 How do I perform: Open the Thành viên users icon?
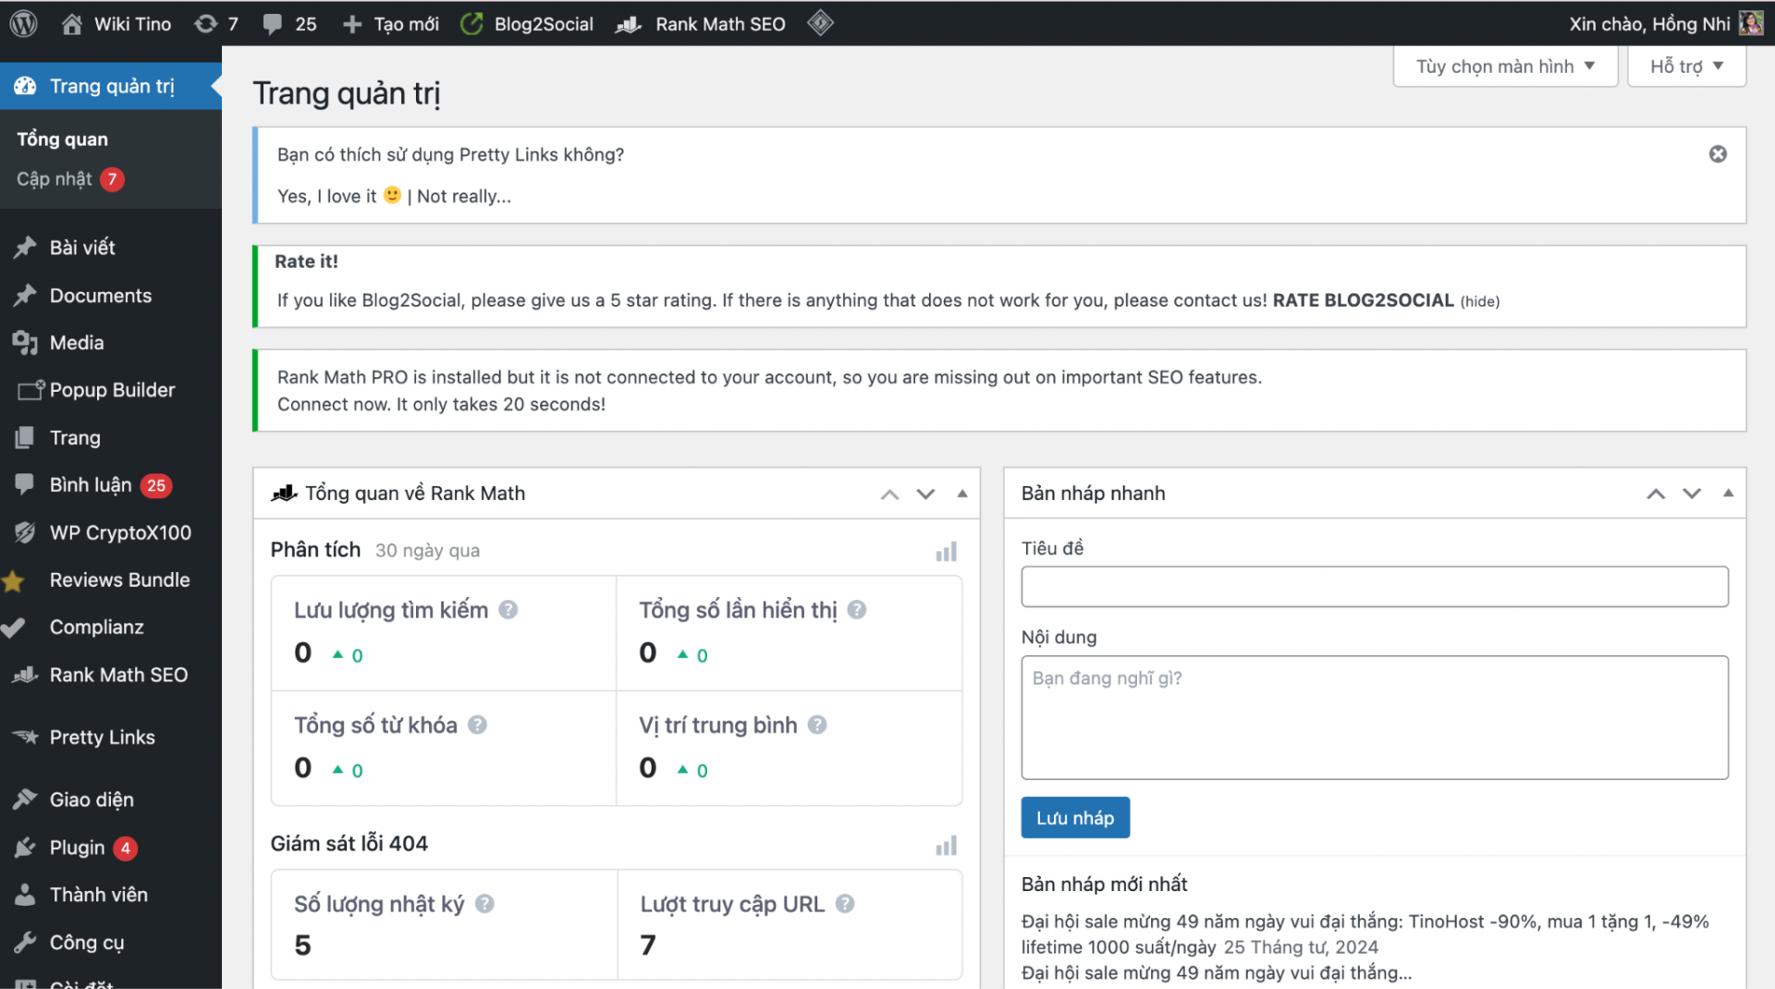point(25,895)
